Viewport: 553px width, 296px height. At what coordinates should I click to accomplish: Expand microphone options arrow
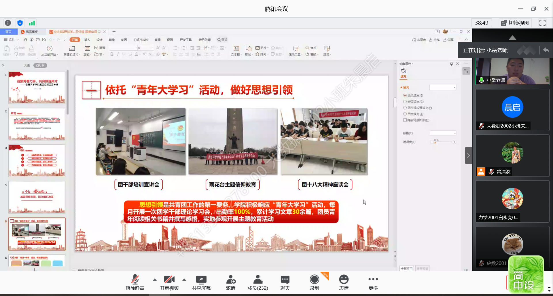pos(155,280)
